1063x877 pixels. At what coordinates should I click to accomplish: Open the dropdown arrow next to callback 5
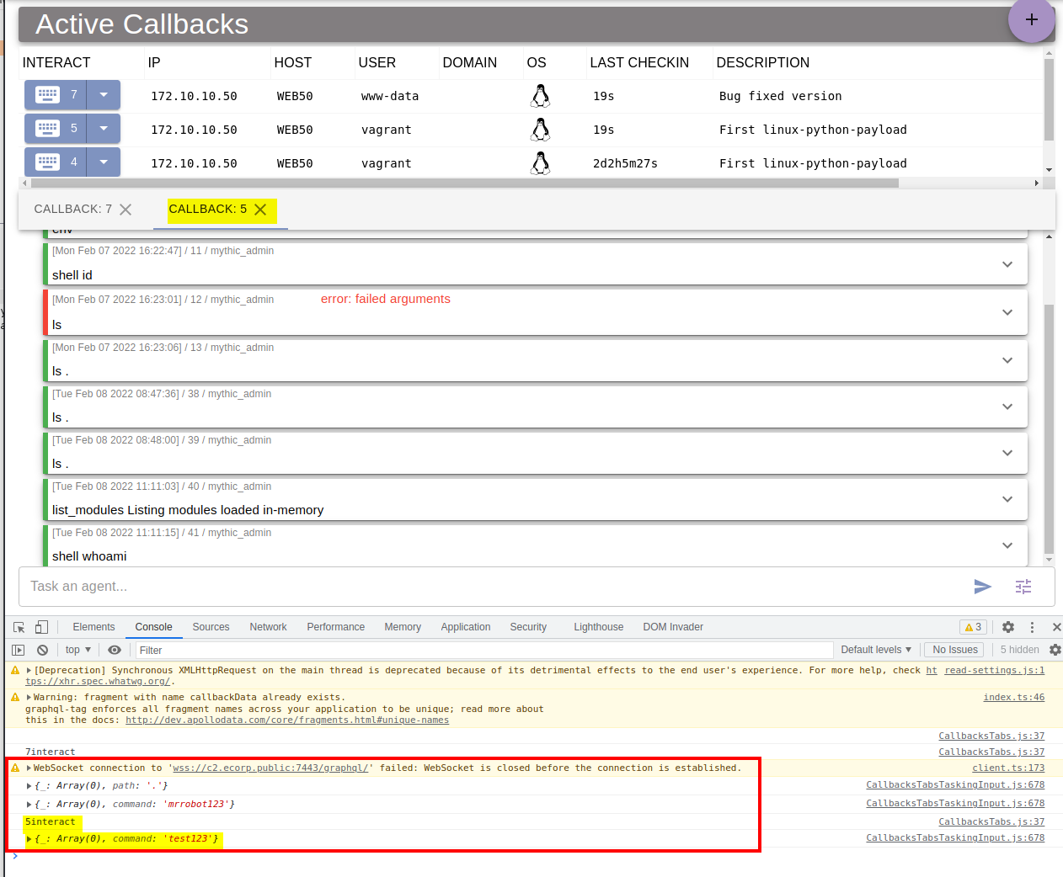[x=104, y=128]
